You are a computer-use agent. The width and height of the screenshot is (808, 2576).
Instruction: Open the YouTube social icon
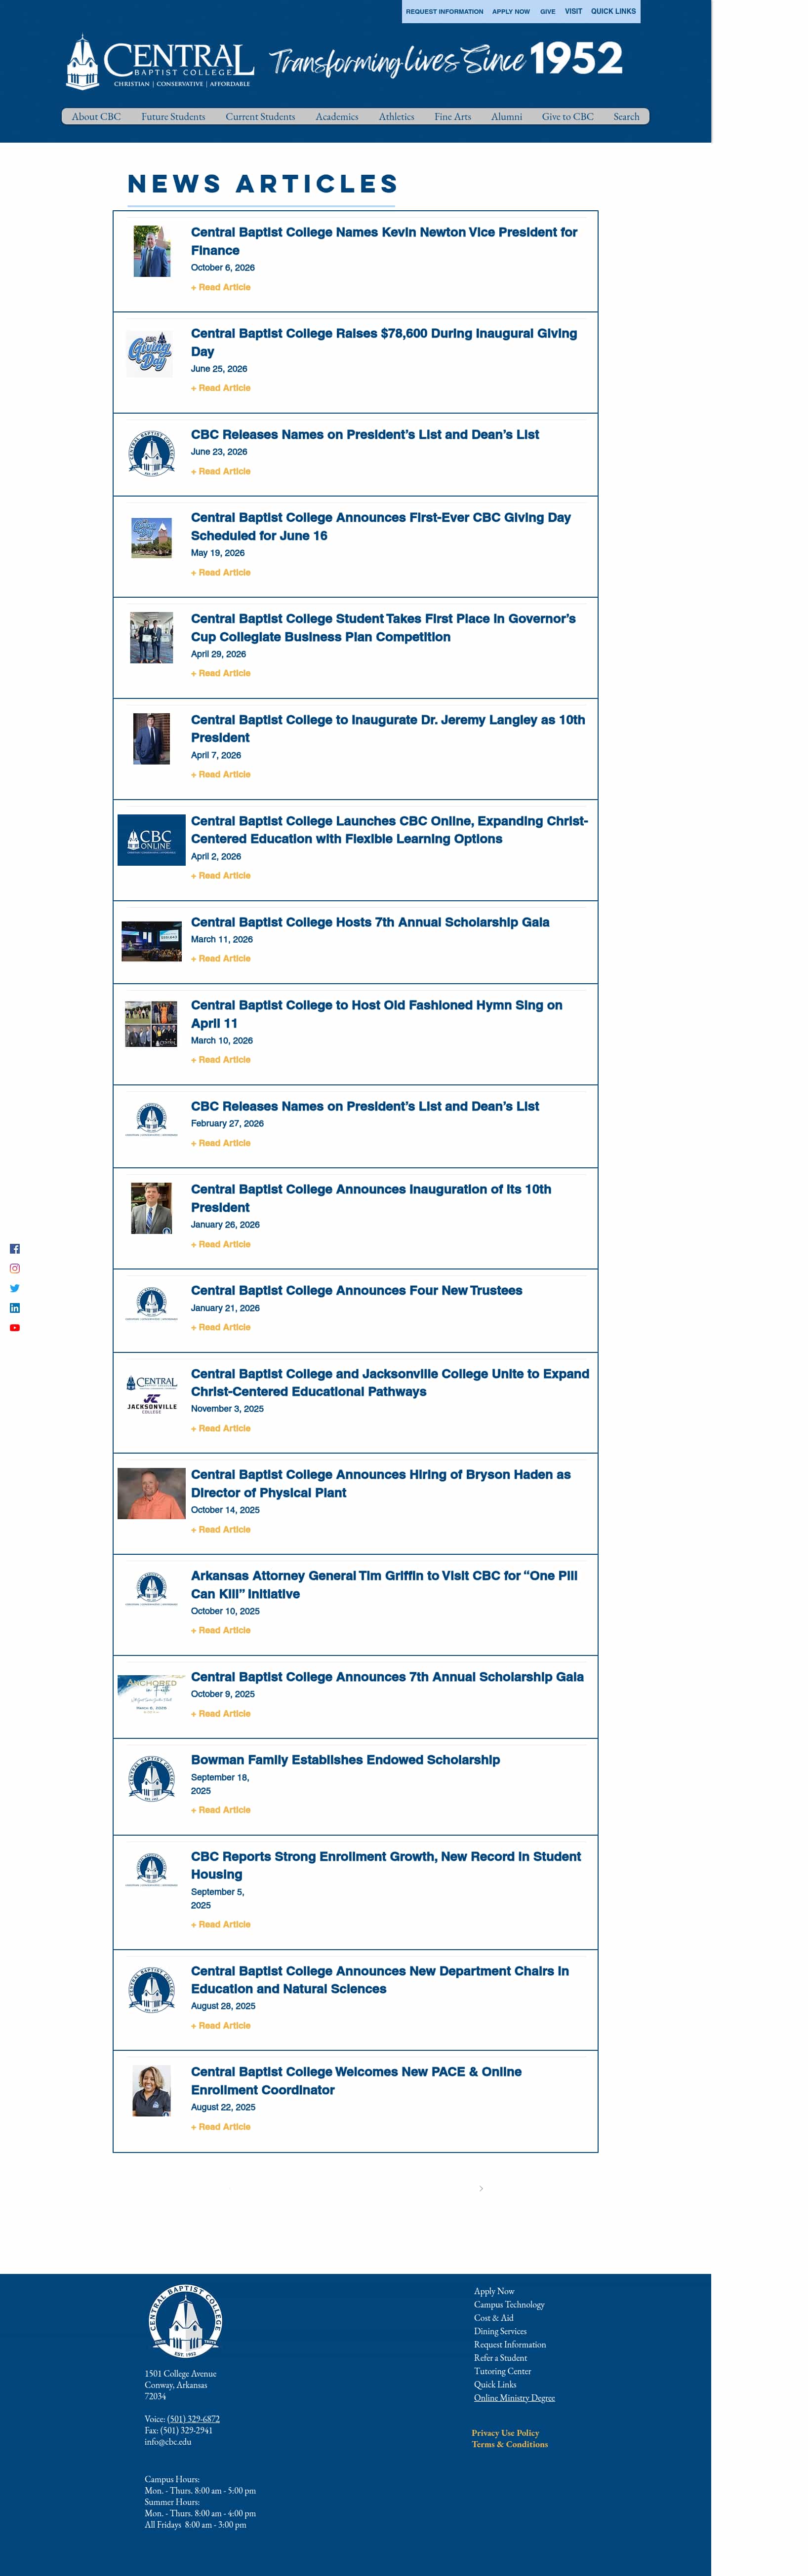[x=15, y=1328]
